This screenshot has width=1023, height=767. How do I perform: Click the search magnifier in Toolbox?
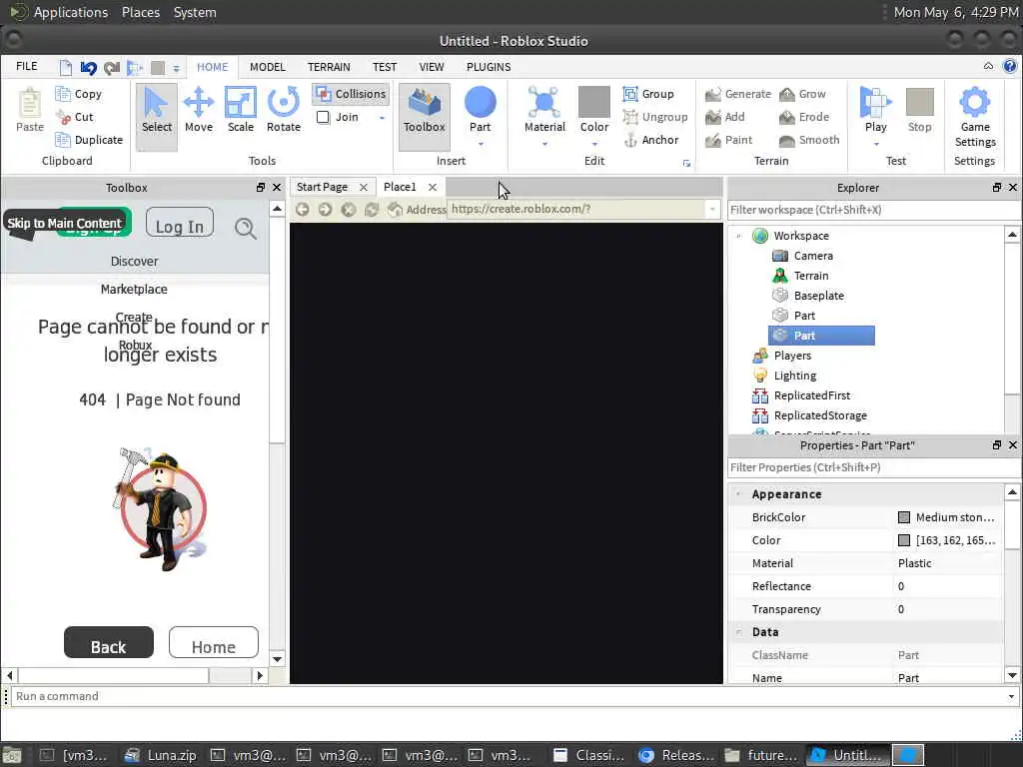[246, 228]
